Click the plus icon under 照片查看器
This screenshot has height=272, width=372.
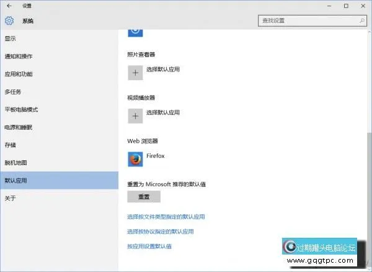pyautogui.click(x=135, y=73)
